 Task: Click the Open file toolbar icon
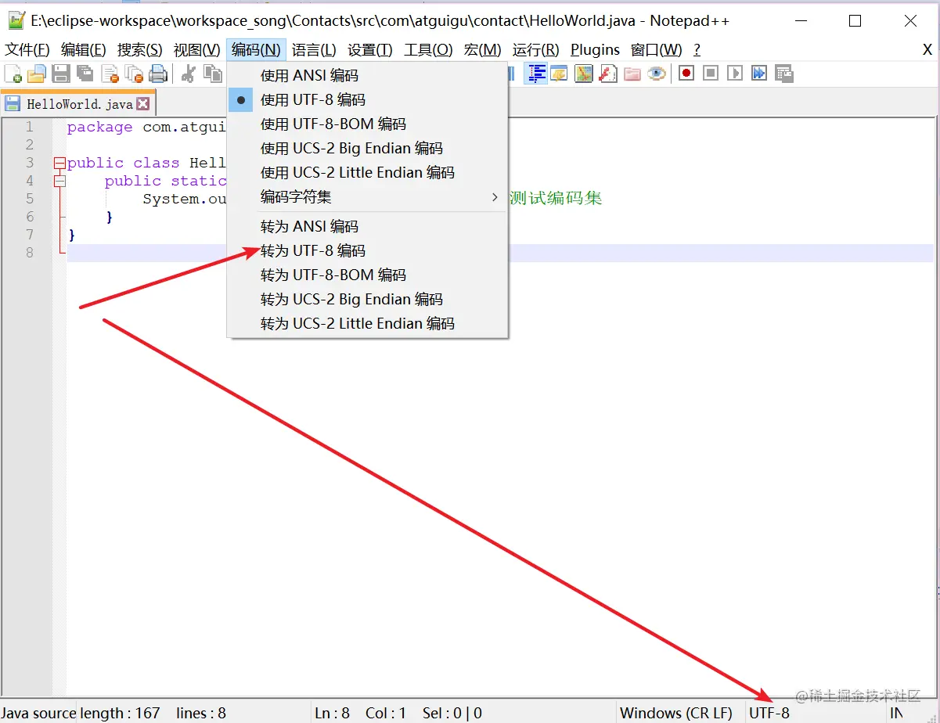[37, 74]
